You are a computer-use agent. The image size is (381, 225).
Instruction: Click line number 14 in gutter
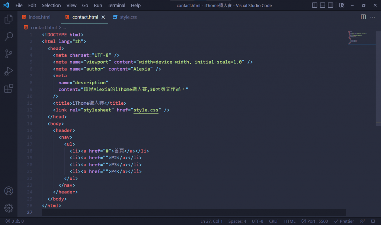coord(29,124)
